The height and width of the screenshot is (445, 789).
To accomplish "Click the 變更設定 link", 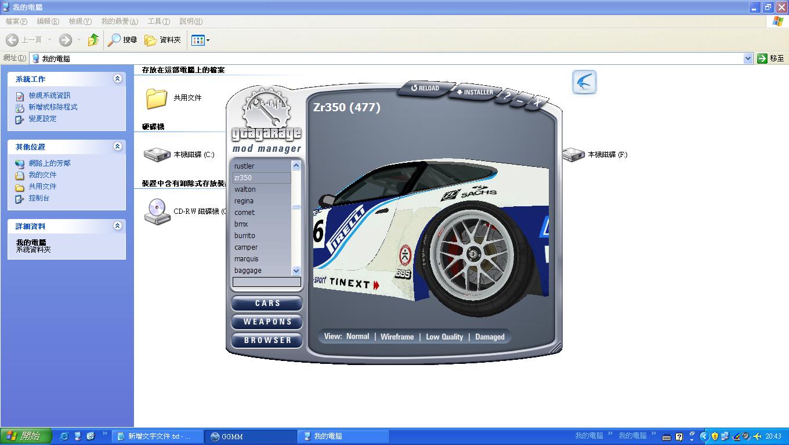I will coord(42,119).
